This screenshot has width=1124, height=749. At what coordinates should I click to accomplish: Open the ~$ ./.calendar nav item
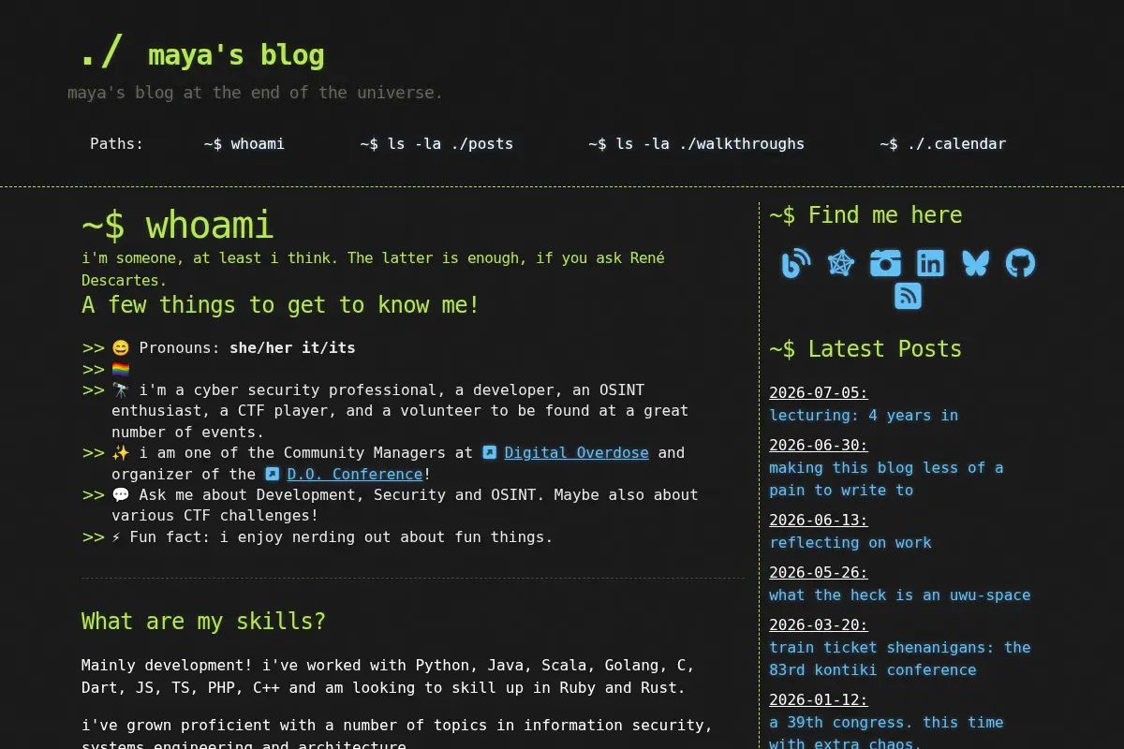click(x=942, y=144)
